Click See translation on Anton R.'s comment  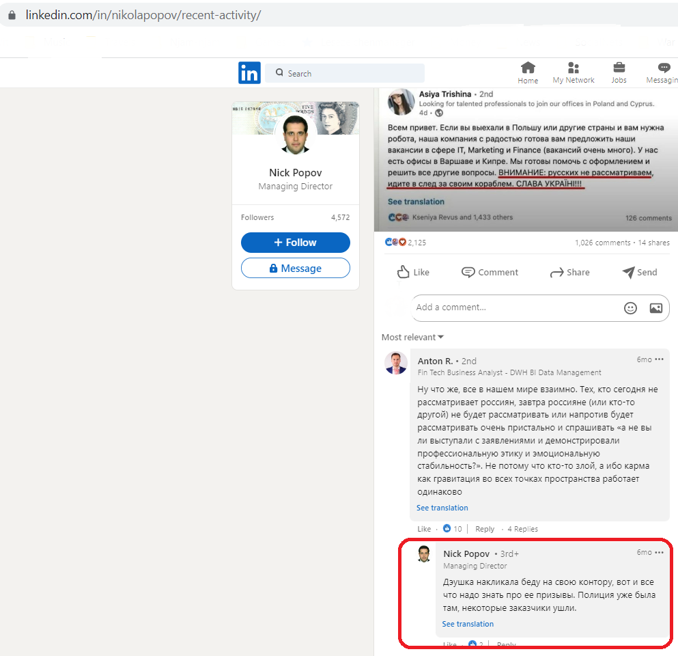pos(442,508)
